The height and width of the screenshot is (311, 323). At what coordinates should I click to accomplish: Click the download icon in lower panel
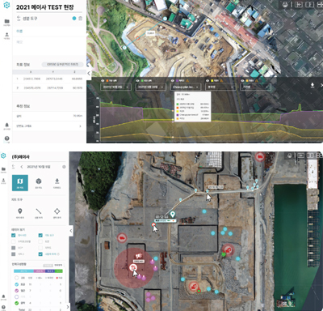57,181
